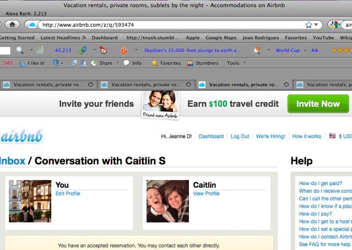
Task: Open the Latest Headlines RSS bookmark
Action: pos(63,37)
